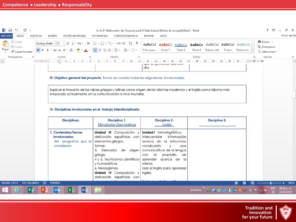Open ribbon display options icon
Screen dimensions: 296x222
(274, 30)
